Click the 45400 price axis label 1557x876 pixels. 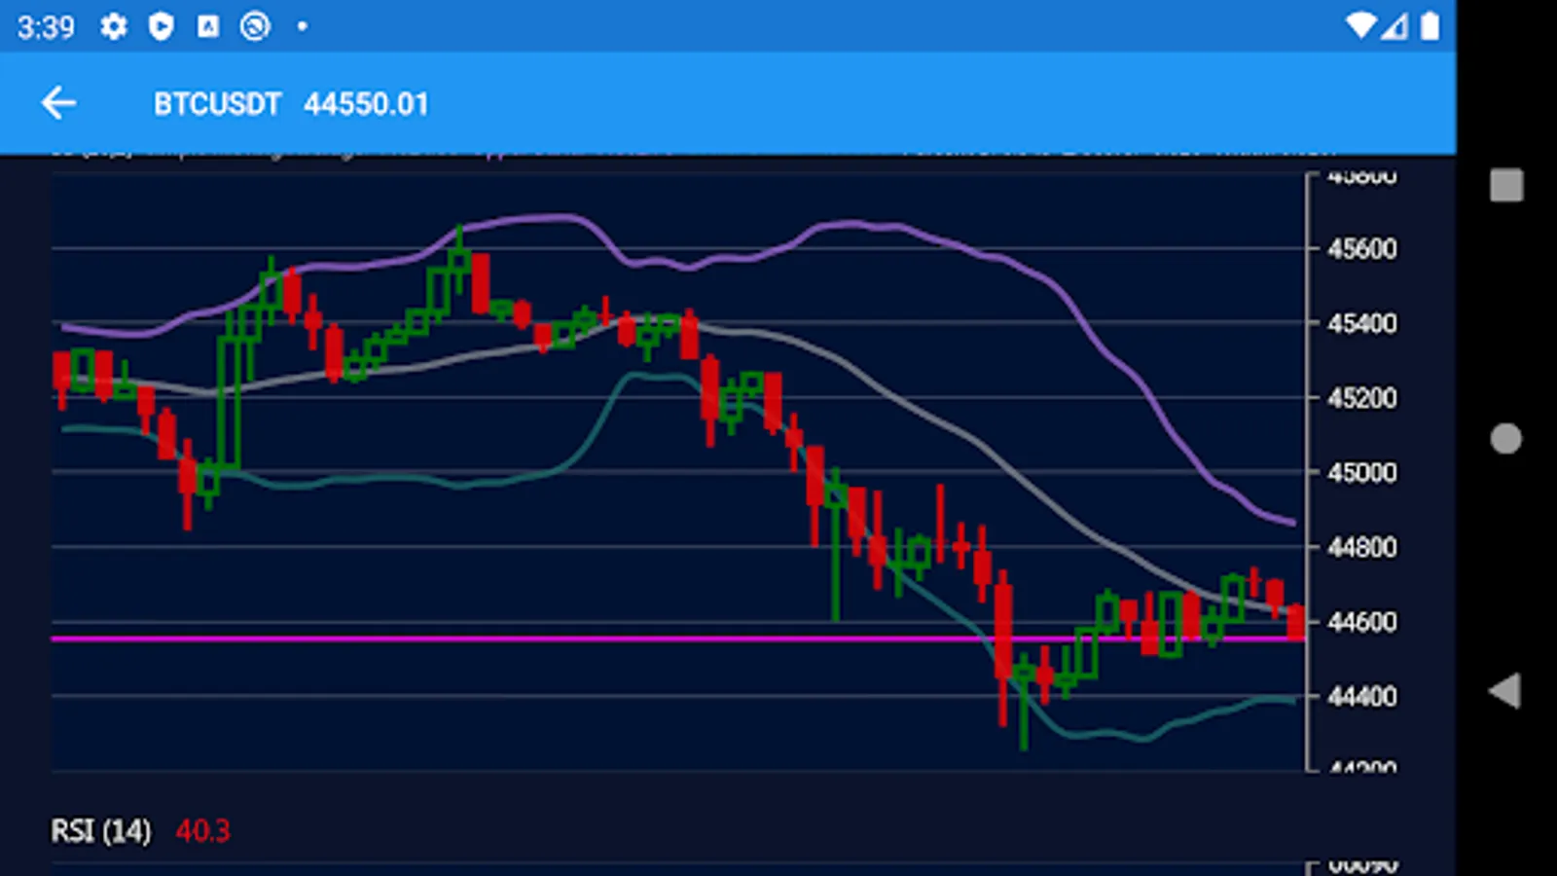[1362, 323]
